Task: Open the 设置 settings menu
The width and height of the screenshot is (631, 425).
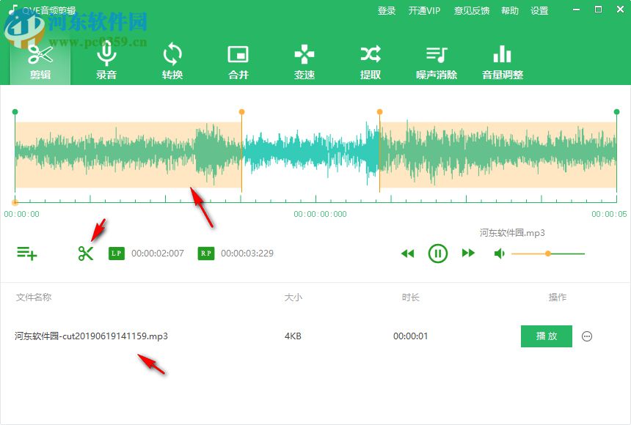Action: tap(540, 10)
